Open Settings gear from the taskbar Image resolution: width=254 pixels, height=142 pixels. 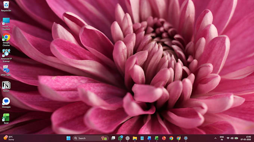(186, 138)
